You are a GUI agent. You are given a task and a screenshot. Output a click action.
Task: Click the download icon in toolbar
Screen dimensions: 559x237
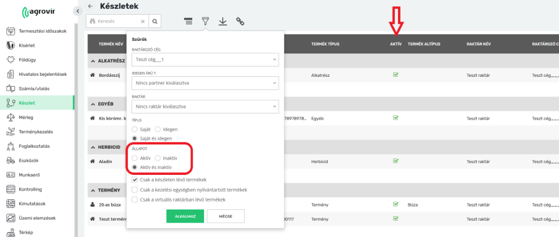point(222,21)
